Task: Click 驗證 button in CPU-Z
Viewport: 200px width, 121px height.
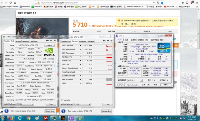Action: [x=155, y=85]
